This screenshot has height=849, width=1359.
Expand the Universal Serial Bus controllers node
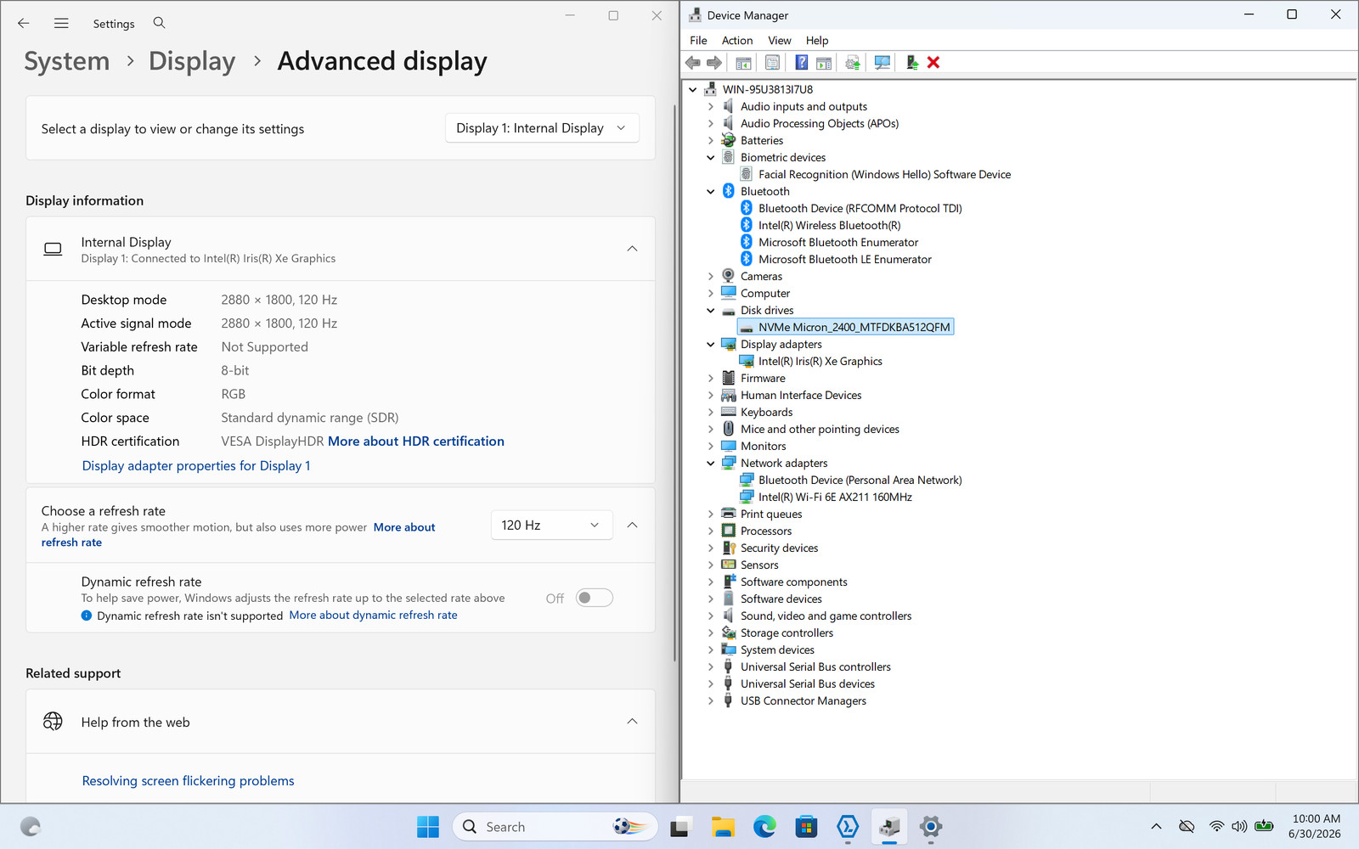711,667
